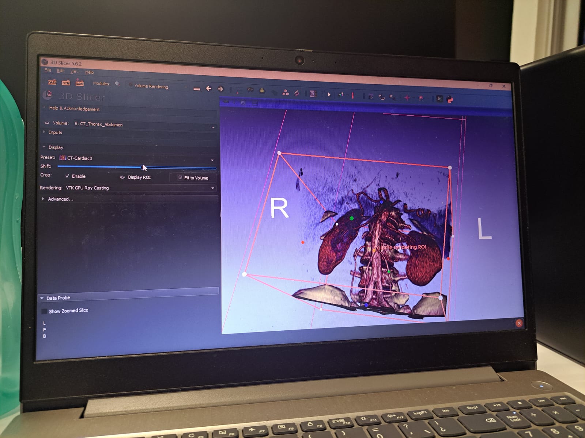Open the Help menu
The image size is (585, 438).
89,72
